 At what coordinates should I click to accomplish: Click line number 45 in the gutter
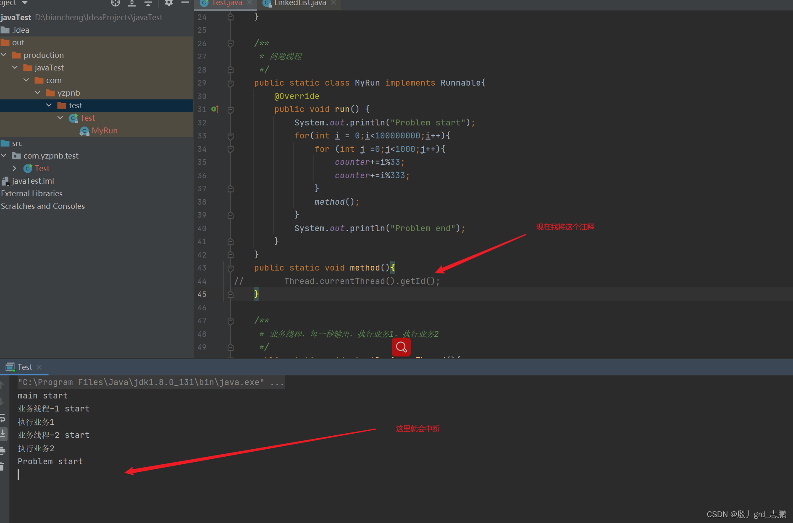[x=202, y=294]
